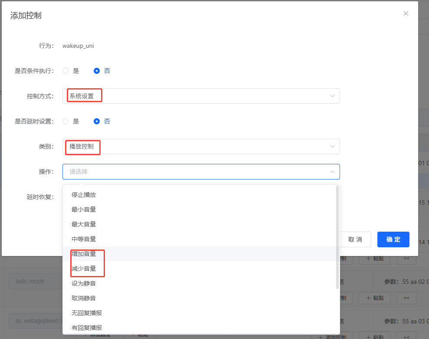
Task: Select 是 for 是否条件执行
Action: [x=66, y=71]
